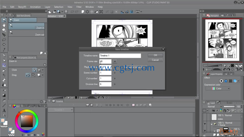Click the Redo arrow in toolbar
Screen dimensions: 244x137
(77, 12)
